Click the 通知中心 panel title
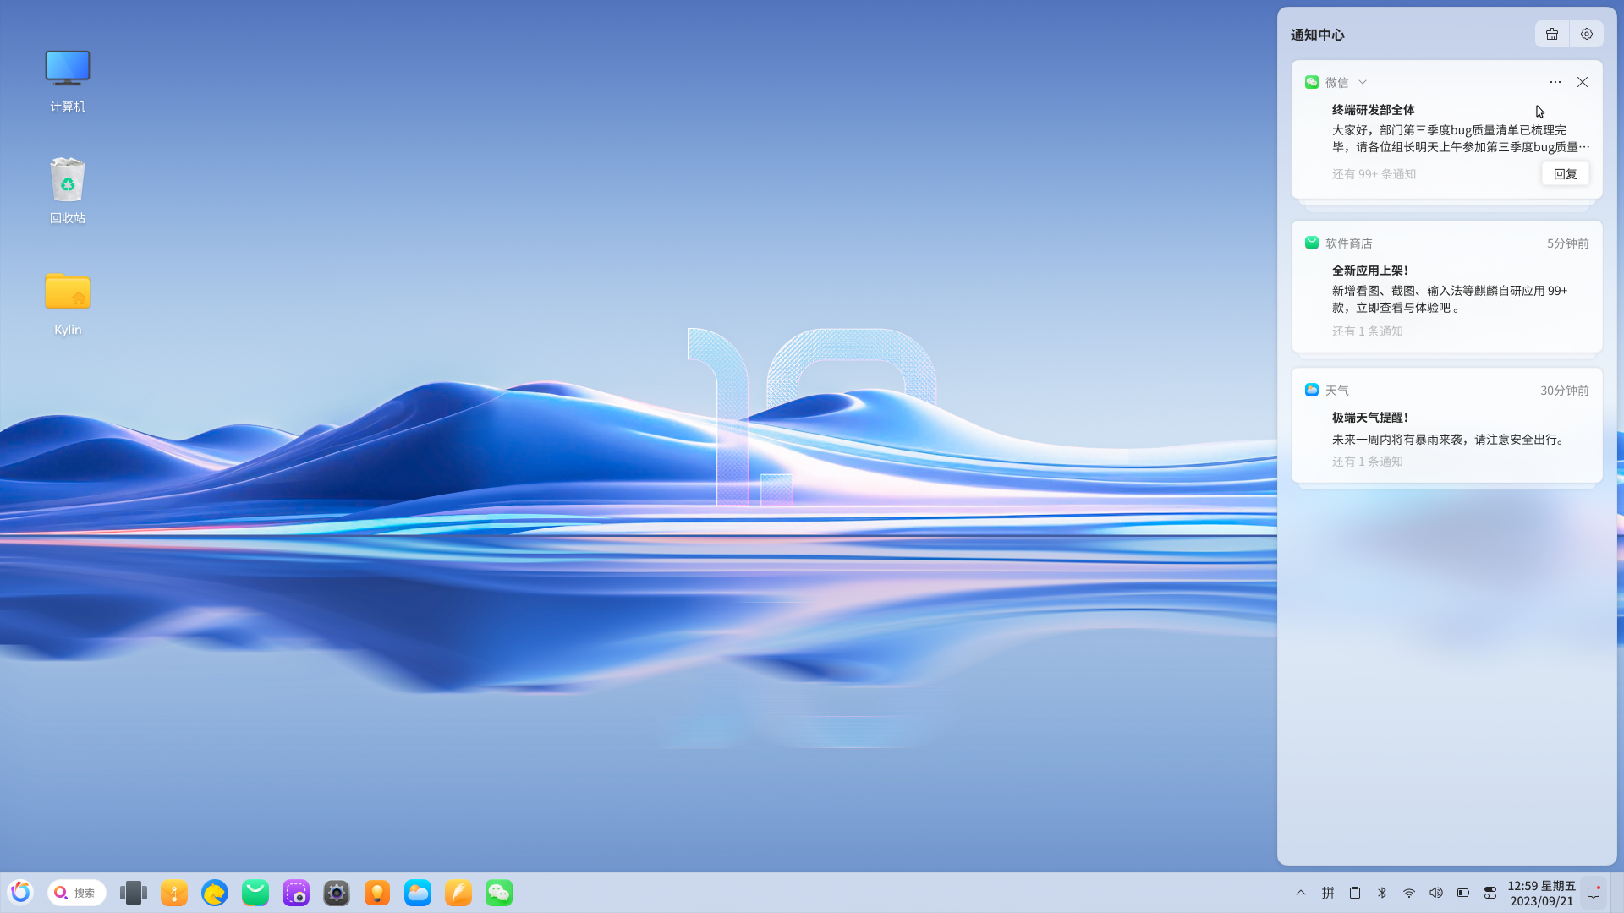Image resolution: width=1624 pixels, height=913 pixels. pos(1318,35)
